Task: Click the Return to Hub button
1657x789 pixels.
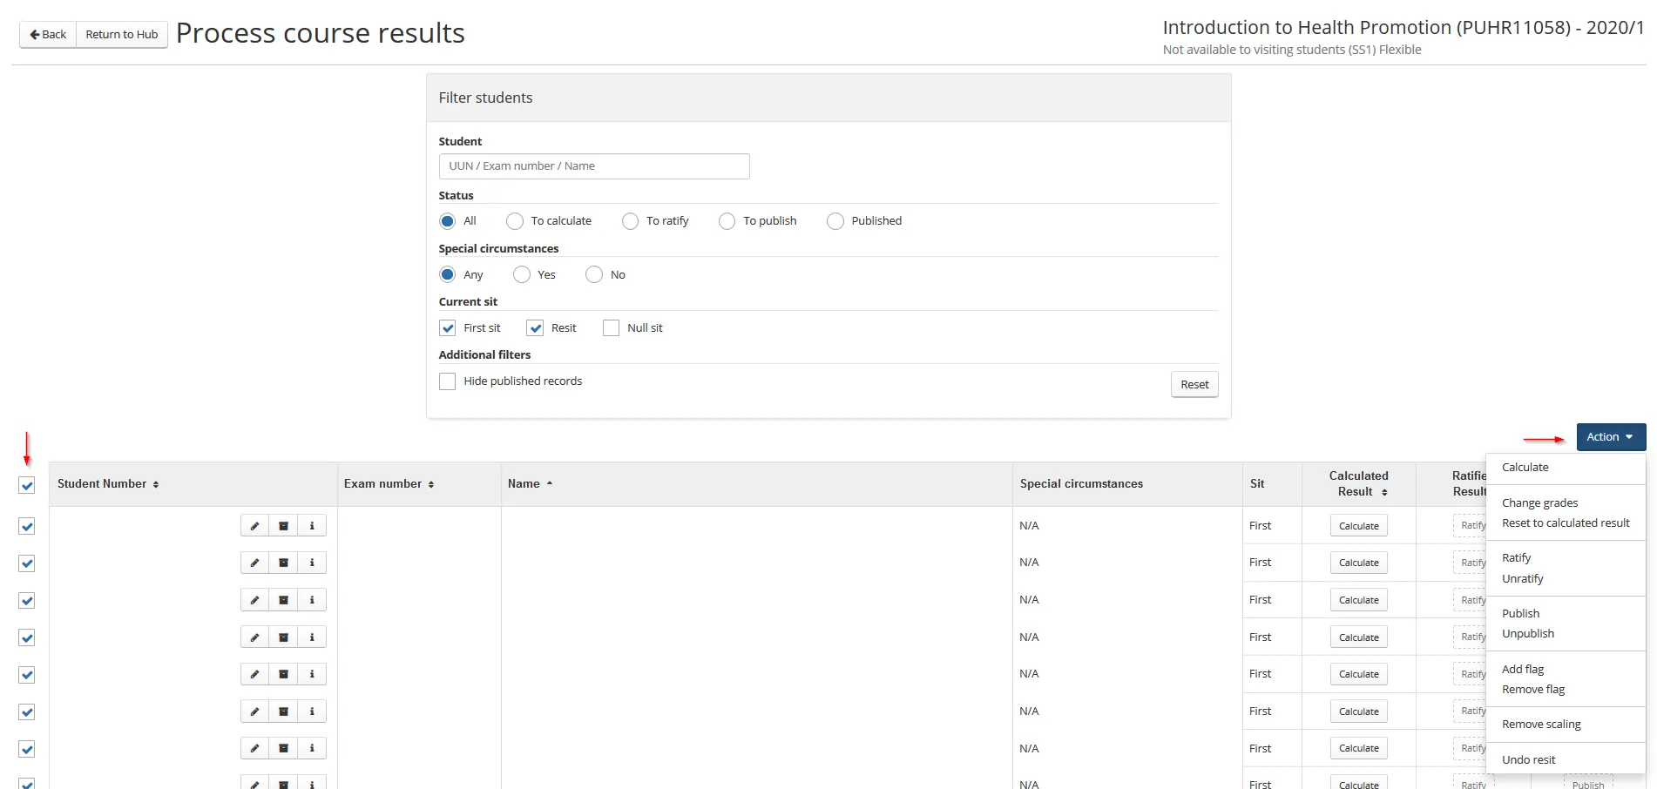Action: [122, 35]
